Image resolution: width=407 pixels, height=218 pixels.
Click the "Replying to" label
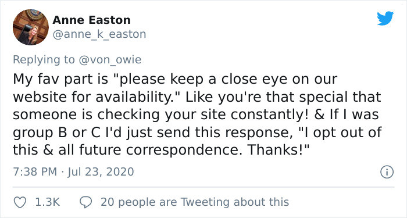point(44,60)
